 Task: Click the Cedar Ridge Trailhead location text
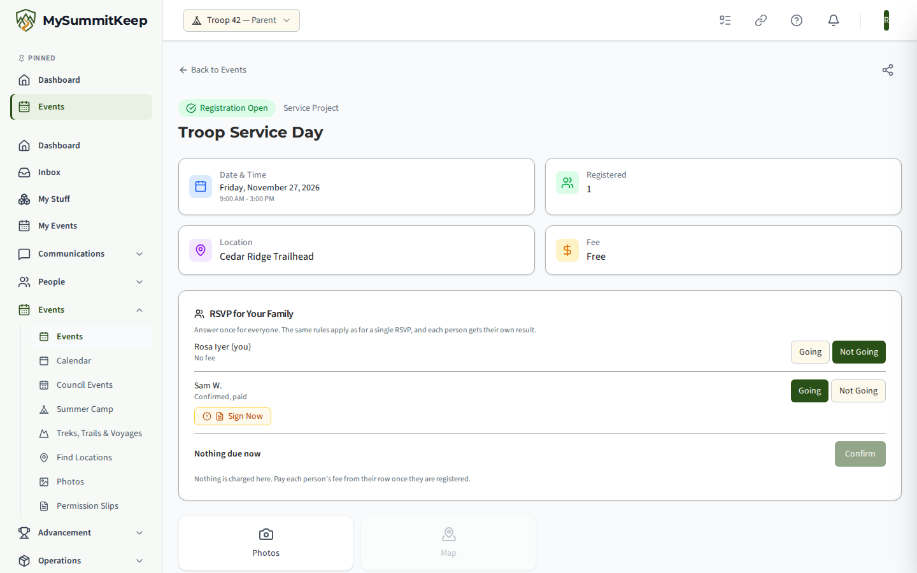267,257
